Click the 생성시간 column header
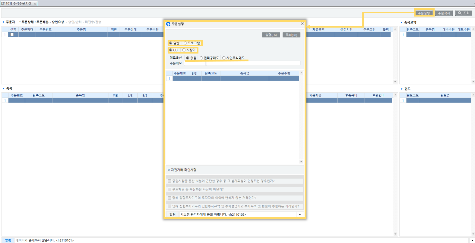Viewport: 475px width, 243px height. [346, 29]
